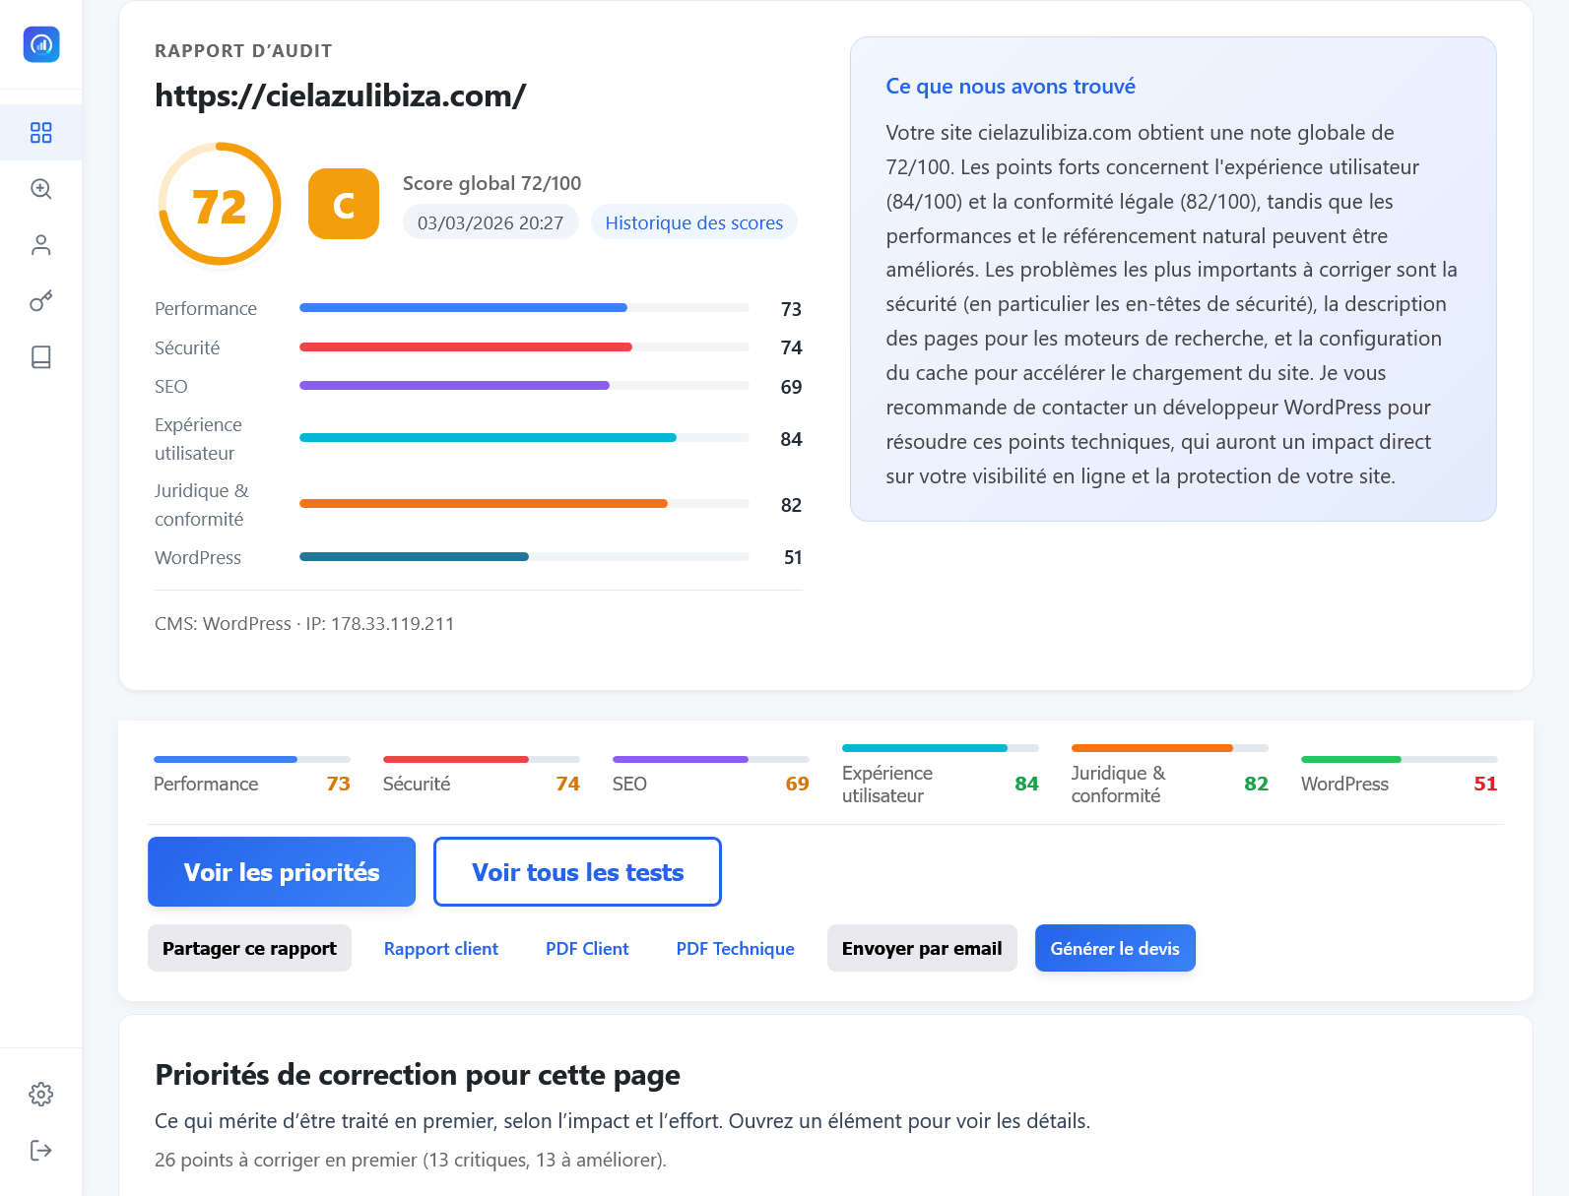1569x1196 pixels.
Task: Click Voir les priorités button
Action: 282,872
